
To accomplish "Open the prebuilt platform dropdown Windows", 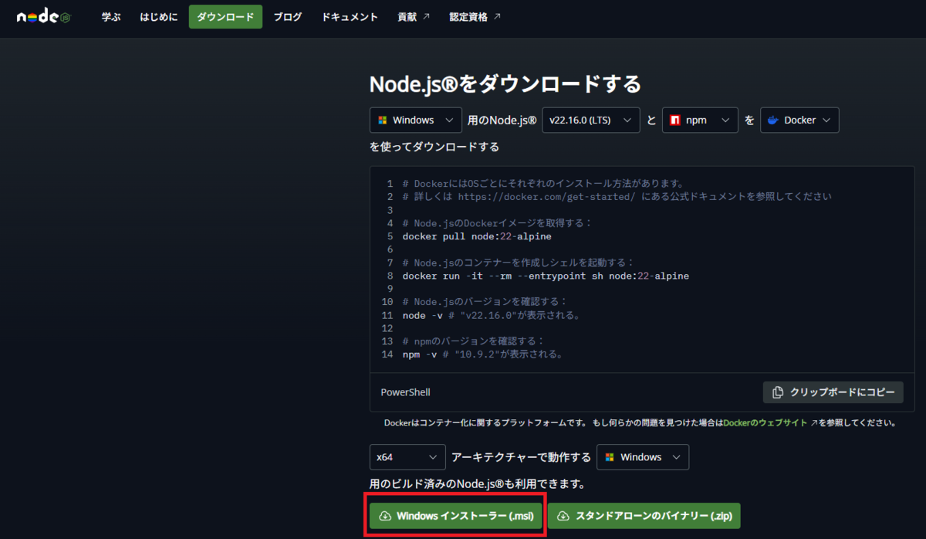I will point(643,457).
